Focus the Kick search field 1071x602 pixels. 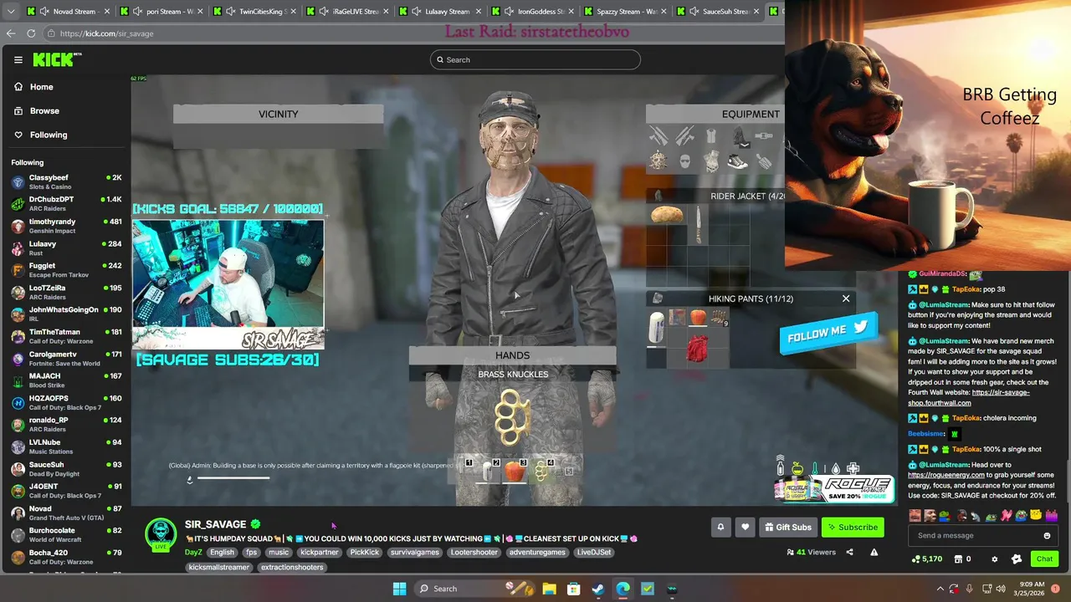pyautogui.click(x=535, y=59)
